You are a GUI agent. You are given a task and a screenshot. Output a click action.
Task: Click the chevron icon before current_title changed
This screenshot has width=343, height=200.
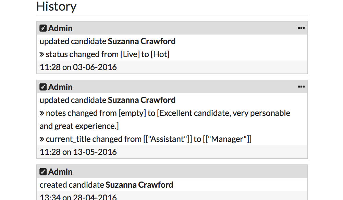click(42, 139)
